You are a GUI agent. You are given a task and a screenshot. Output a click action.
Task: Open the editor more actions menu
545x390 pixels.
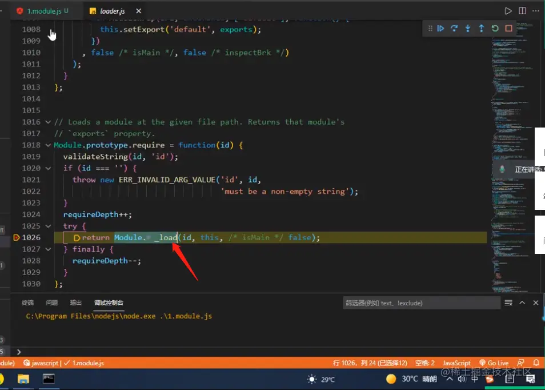click(536, 11)
